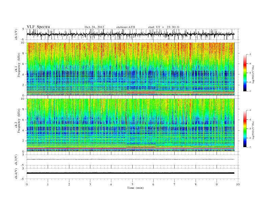Screen dimensions: 268x207
Task: Click the "6" kHz tick on ch.1 spectrogram
Action: [x=24, y=64]
